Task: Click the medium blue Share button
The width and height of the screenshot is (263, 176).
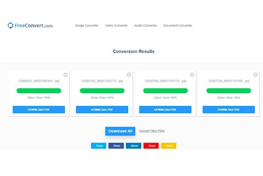Action: click(x=134, y=146)
